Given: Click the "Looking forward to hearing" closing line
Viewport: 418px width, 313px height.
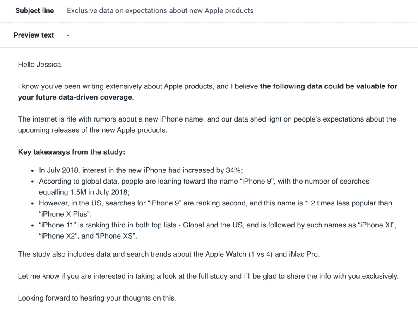Looking at the screenshot, I should [x=97, y=298].
